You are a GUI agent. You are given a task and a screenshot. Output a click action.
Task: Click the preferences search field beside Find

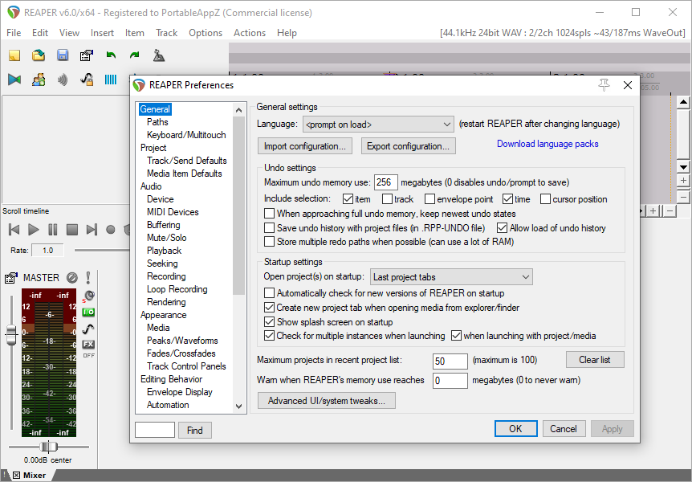click(x=155, y=430)
